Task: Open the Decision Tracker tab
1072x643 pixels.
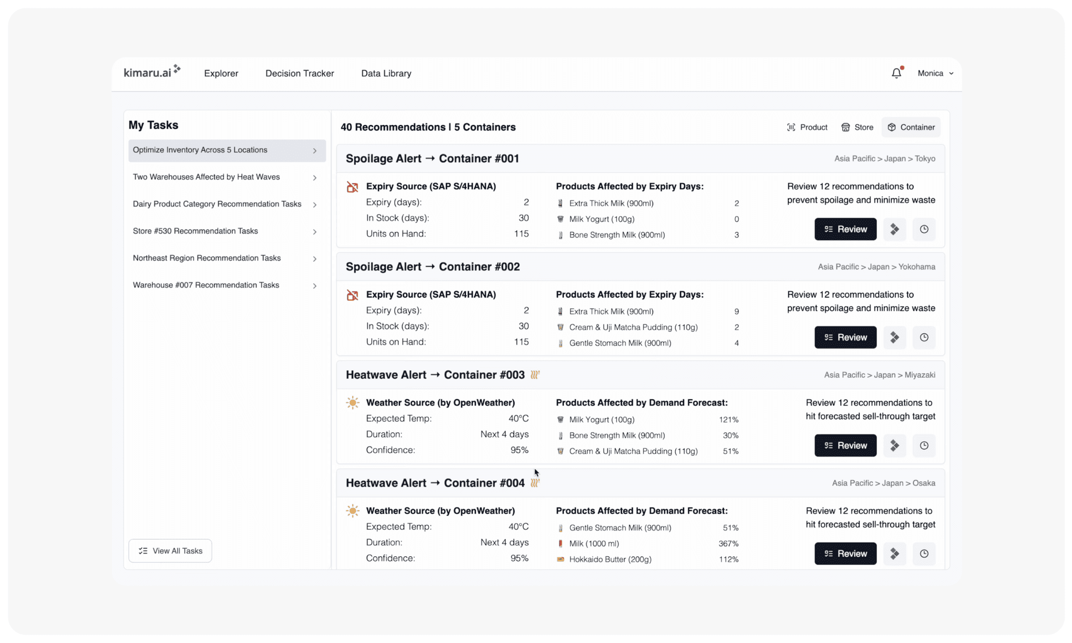Action: coord(299,73)
